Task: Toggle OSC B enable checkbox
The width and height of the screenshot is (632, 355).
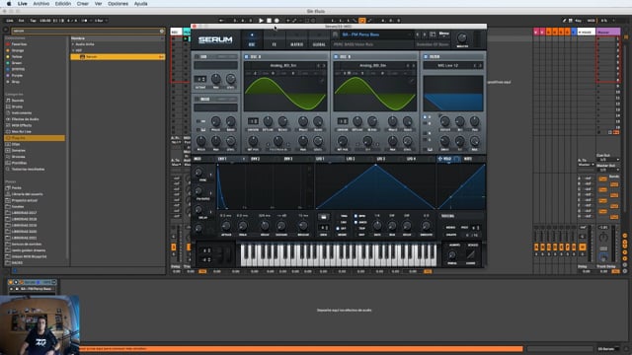Action: point(336,57)
